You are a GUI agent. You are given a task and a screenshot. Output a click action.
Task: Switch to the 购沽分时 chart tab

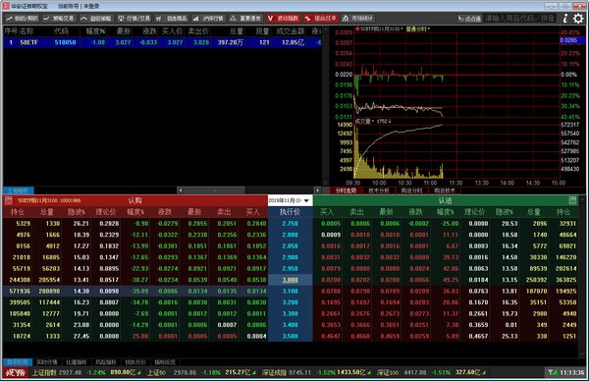411,190
